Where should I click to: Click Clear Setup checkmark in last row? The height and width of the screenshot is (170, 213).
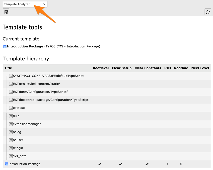click(x=121, y=164)
